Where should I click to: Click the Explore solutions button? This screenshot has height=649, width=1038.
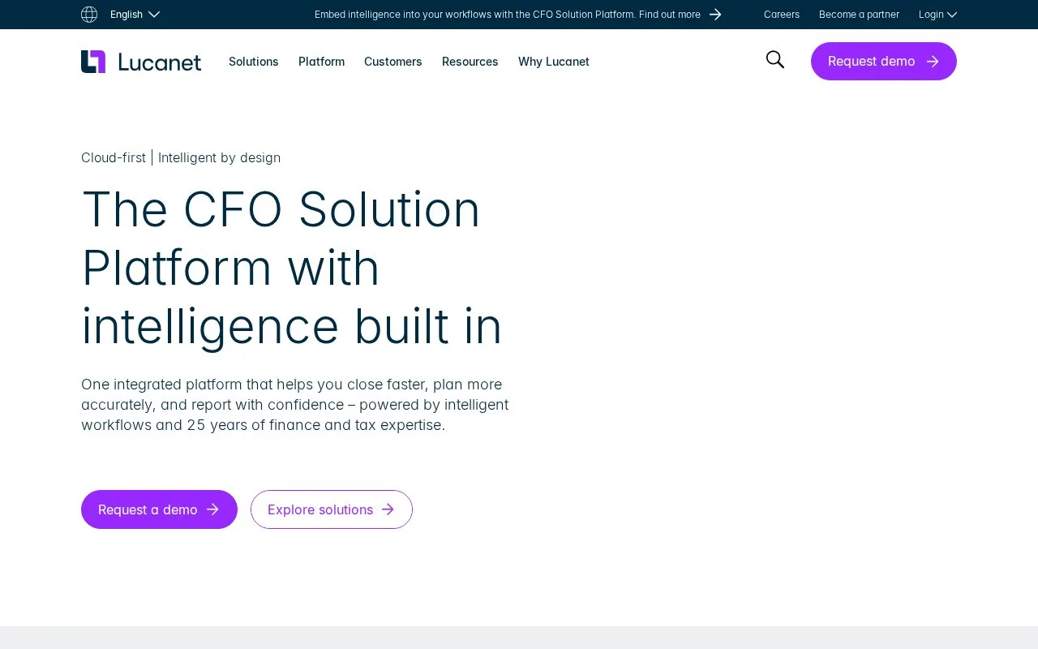[x=332, y=509]
